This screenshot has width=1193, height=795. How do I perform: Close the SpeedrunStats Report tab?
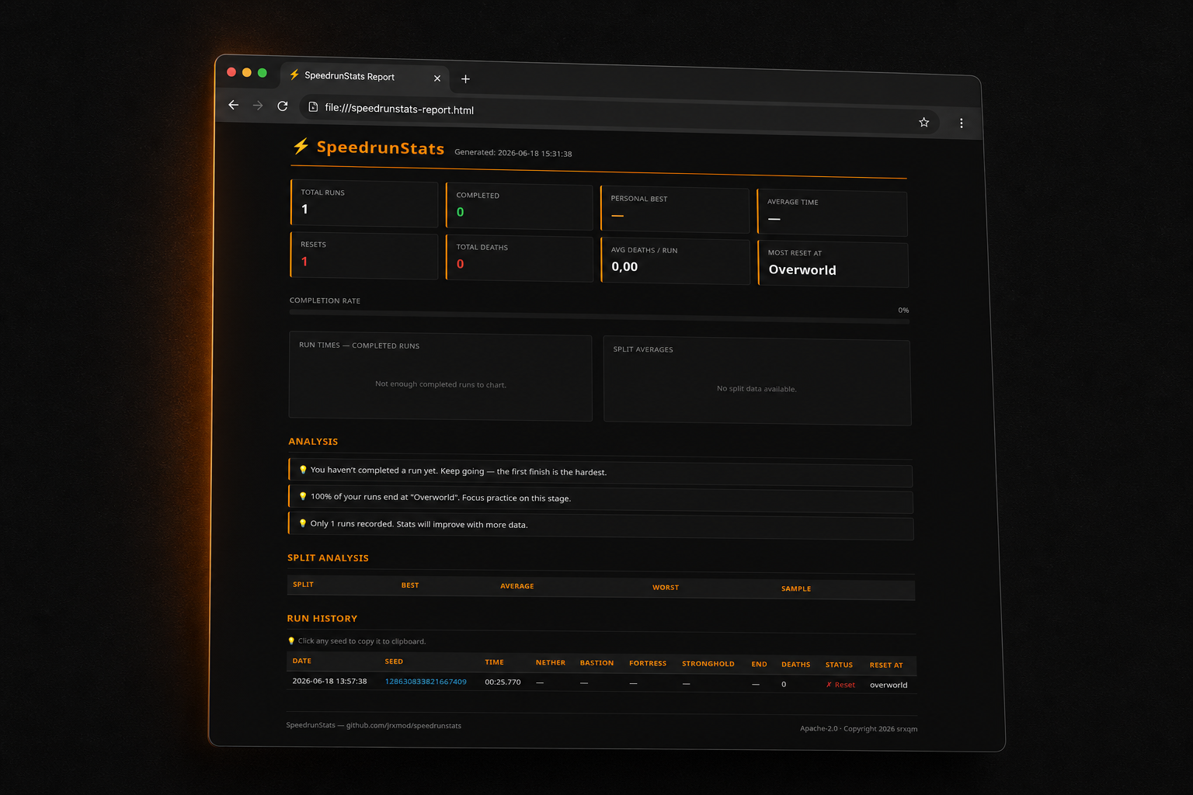437,78
